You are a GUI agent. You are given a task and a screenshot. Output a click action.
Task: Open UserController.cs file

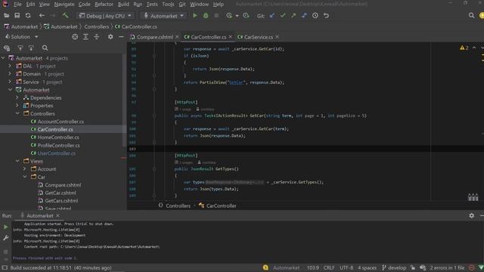coord(56,153)
